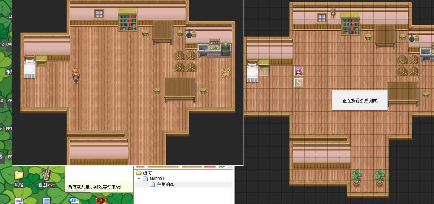
Task: Select the 主角的家 map entry
Action: pos(162,185)
